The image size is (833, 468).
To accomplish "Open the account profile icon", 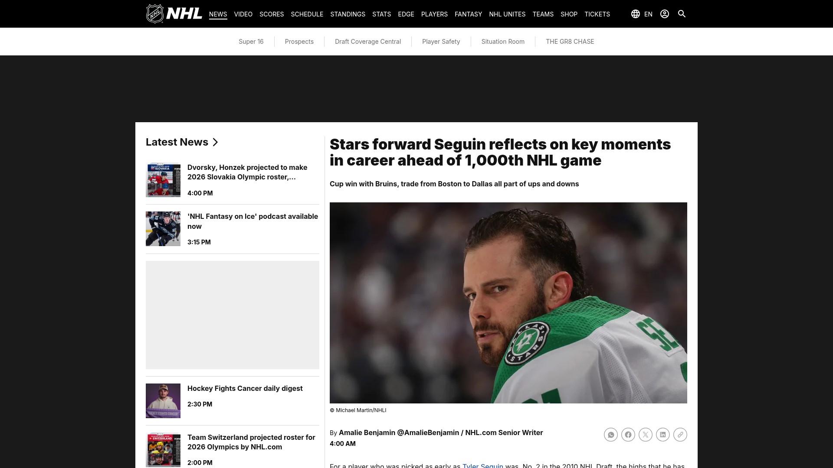I will (665, 14).
